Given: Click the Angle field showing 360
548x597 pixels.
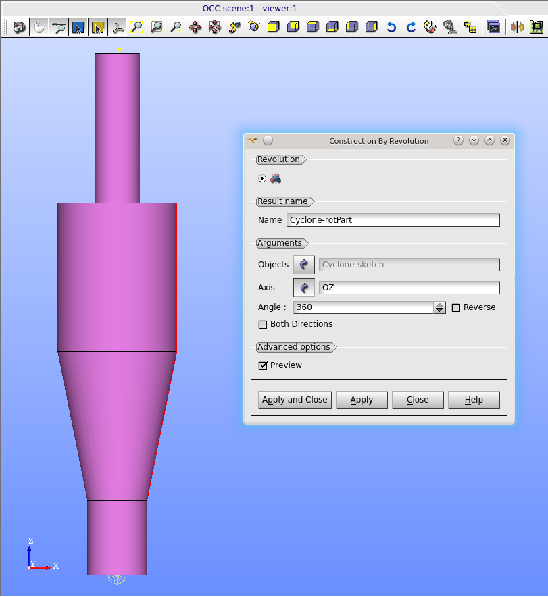Looking at the screenshot, I should [x=364, y=307].
